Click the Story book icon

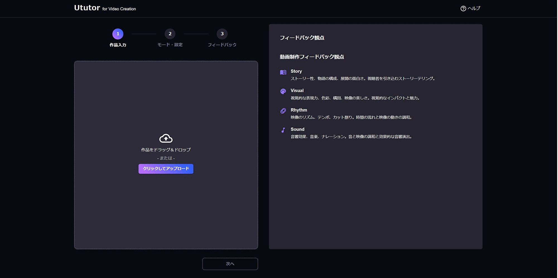point(283,72)
